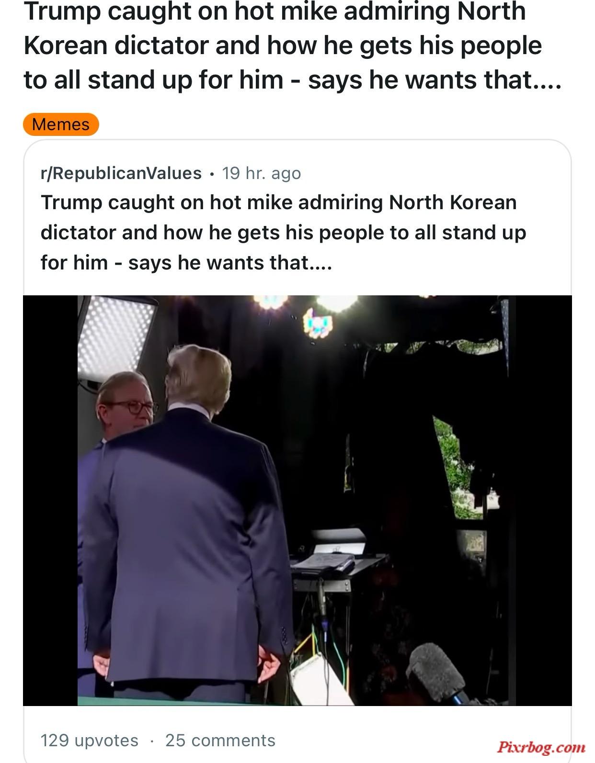Screen dimensions: 595x763
Task: Click the first line of the main post heading
Action: pyautogui.click(x=275, y=11)
